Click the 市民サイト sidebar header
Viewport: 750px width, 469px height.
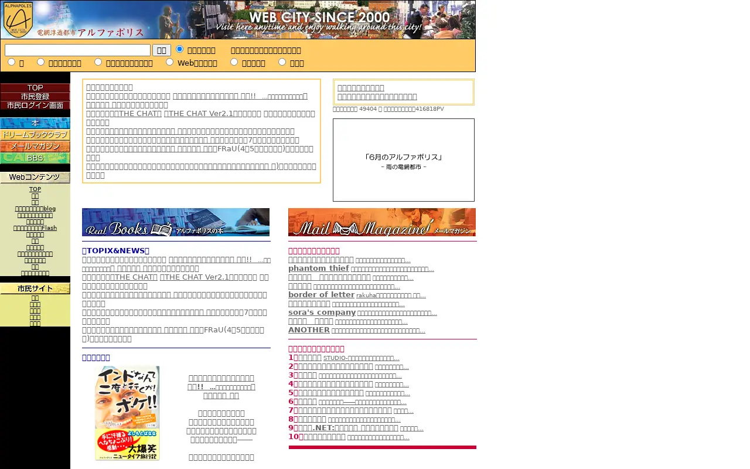[35, 288]
